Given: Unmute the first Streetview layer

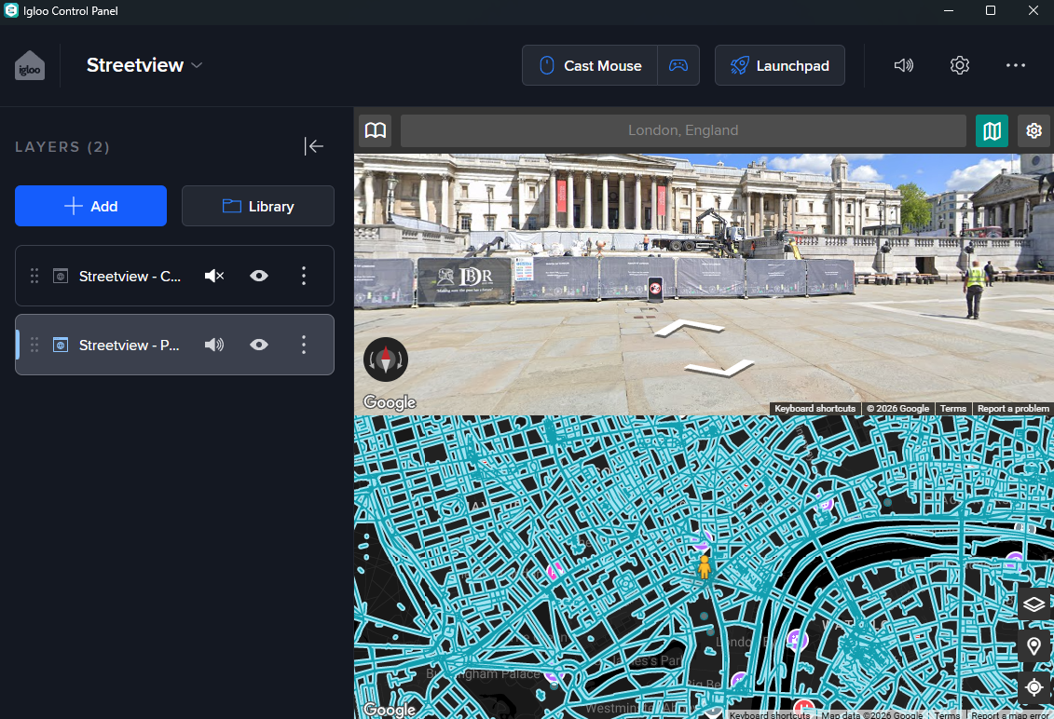Looking at the screenshot, I should tap(214, 276).
